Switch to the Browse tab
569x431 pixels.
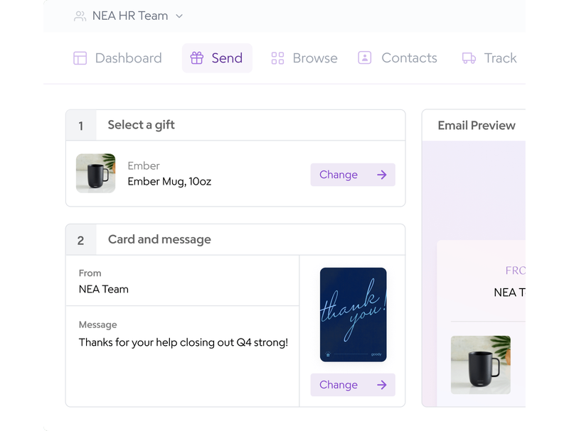[314, 58]
